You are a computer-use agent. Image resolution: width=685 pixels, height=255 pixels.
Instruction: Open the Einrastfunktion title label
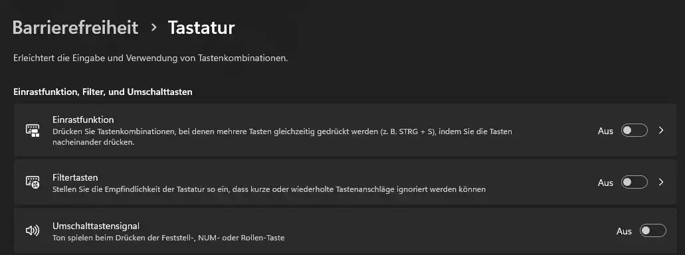point(83,120)
